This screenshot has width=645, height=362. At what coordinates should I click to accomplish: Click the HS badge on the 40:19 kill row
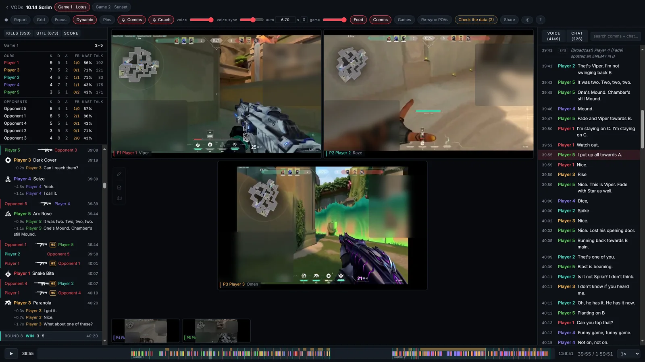(53, 293)
